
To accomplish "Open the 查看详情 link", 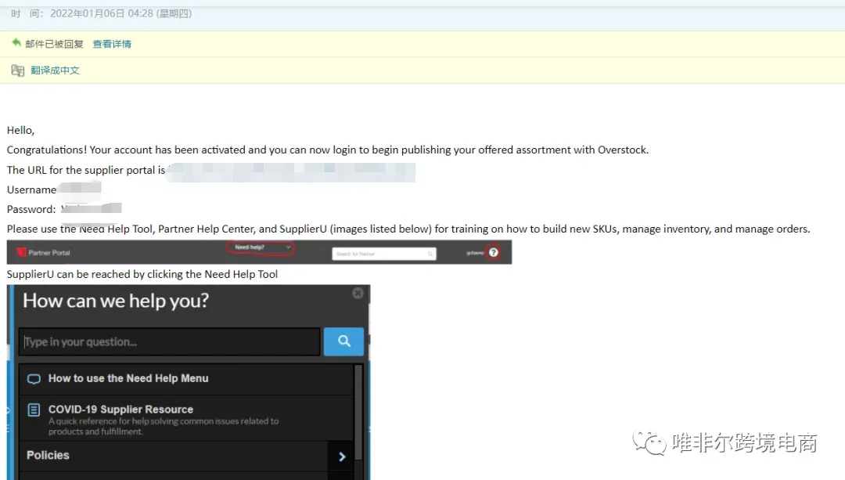I will pyautogui.click(x=112, y=44).
